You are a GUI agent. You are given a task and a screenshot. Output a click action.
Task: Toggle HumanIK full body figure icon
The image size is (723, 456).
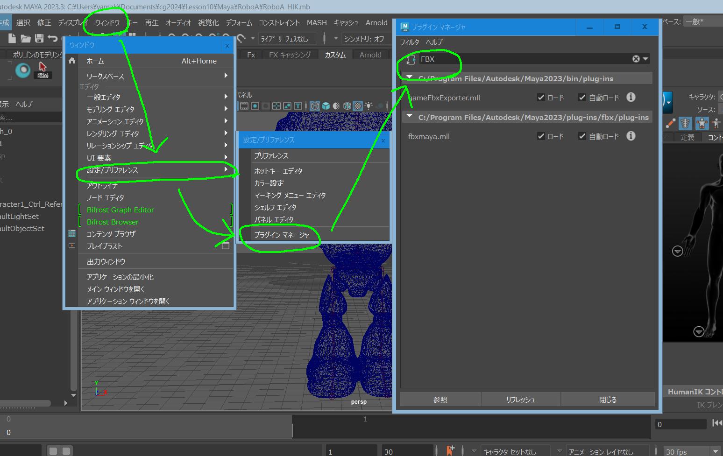click(702, 123)
